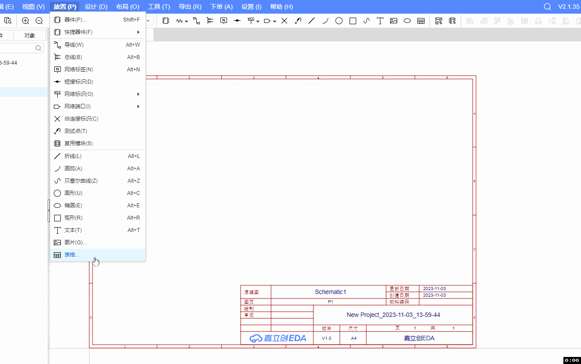Close the open 放置 (P) menu header

click(65, 7)
